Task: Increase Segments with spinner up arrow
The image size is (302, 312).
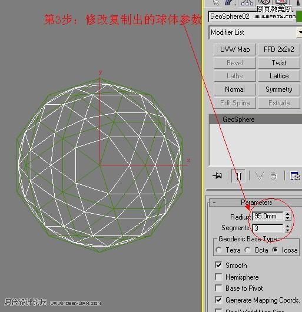Action: [x=287, y=226]
